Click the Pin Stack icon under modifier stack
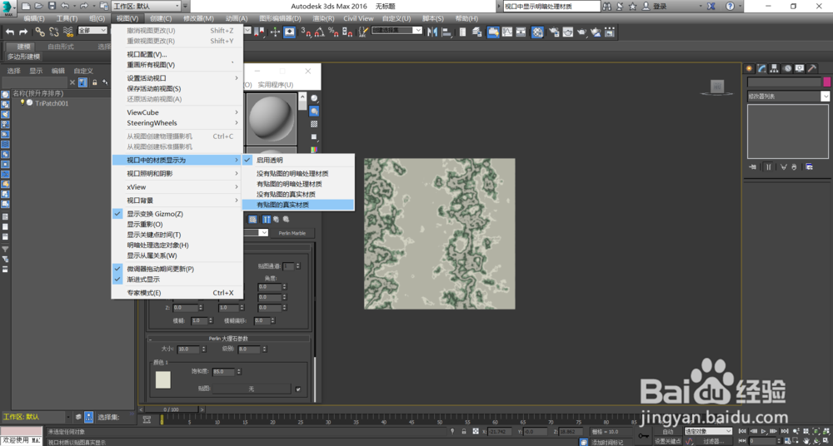 [753, 166]
